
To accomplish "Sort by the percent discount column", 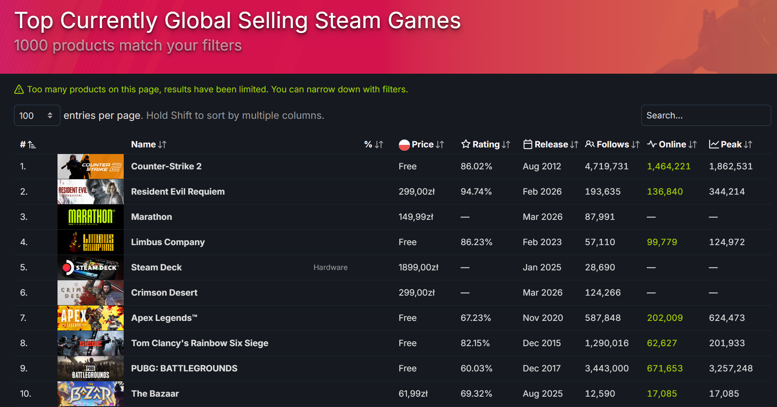I will click(x=373, y=144).
